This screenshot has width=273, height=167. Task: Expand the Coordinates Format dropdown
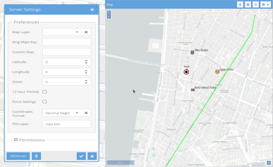click(x=77, y=113)
